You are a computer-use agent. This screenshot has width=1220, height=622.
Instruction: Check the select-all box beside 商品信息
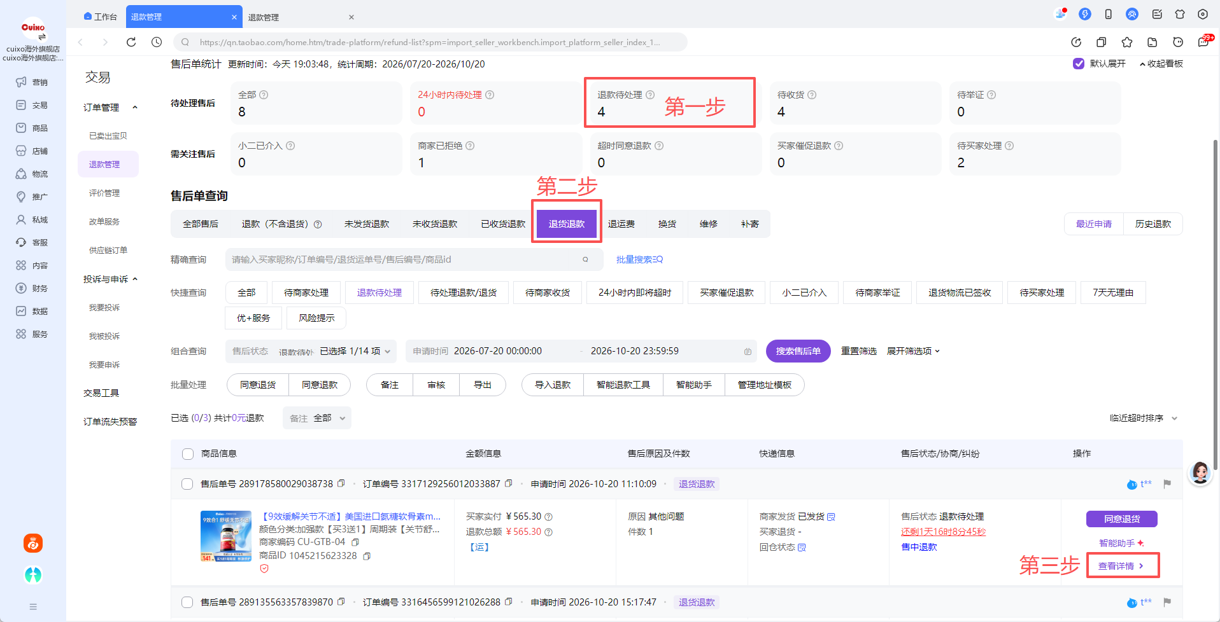tap(188, 454)
